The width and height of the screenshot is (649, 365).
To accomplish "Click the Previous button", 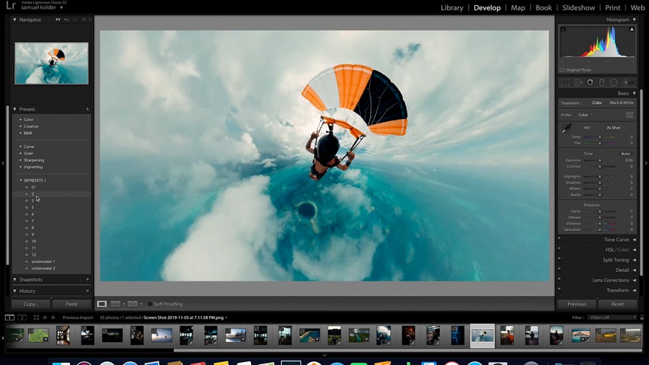I will (x=577, y=304).
